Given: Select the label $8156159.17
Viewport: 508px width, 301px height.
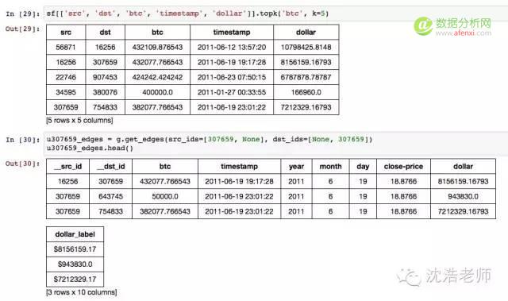Looking at the screenshot, I should pos(75,249).
